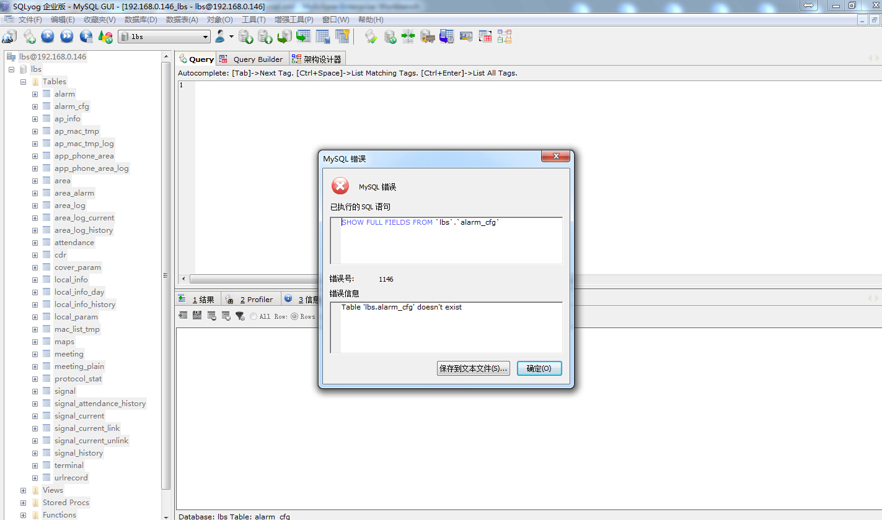Image resolution: width=882 pixels, height=520 pixels.
Task: Click the execute all queries double-arrow icon
Action: pos(67,37)
